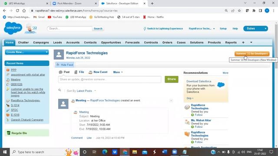Click the Windows taskbar search box
Image resolution: width=278 pixels, height=156 pixels.
[x=45, y=152]
